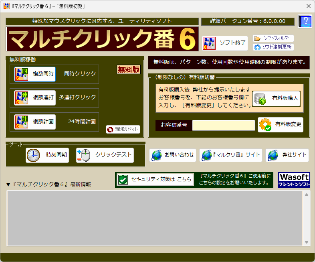Collapse the 最新情報 triangle expander
315x262 pixels.
[8, 185]
